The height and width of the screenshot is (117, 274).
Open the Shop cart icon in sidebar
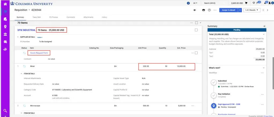(5, 12)
